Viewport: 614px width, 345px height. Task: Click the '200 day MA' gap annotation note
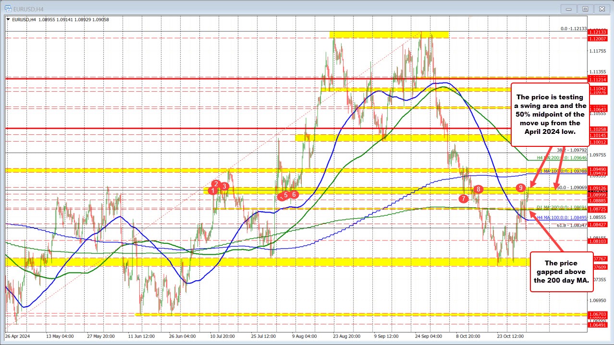tap(561, 272)
